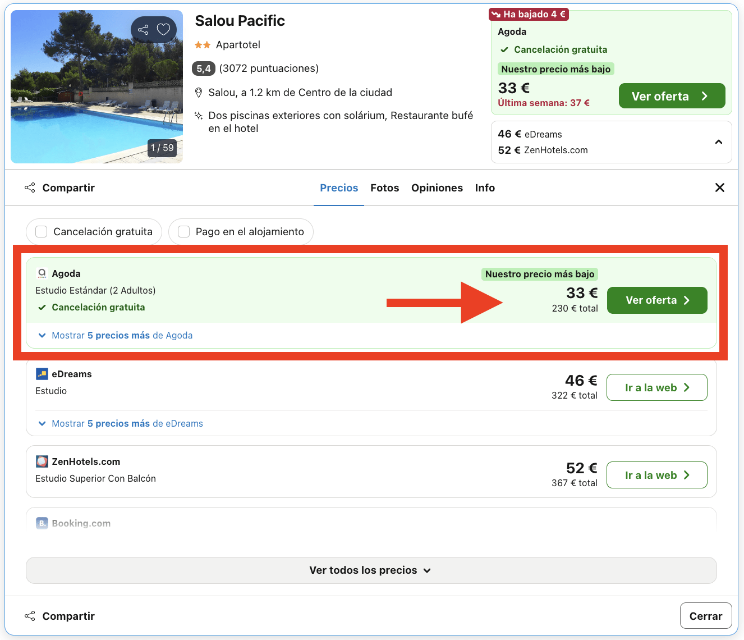Enable the Pago en el alojamiento filter
Screen dimensions: 744x640
[x=183, y=231]
